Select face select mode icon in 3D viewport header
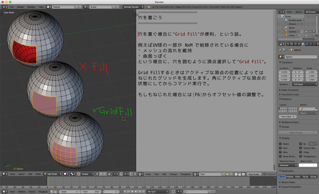 point(105,174)
